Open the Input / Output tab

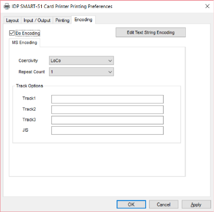coord(37,20)
